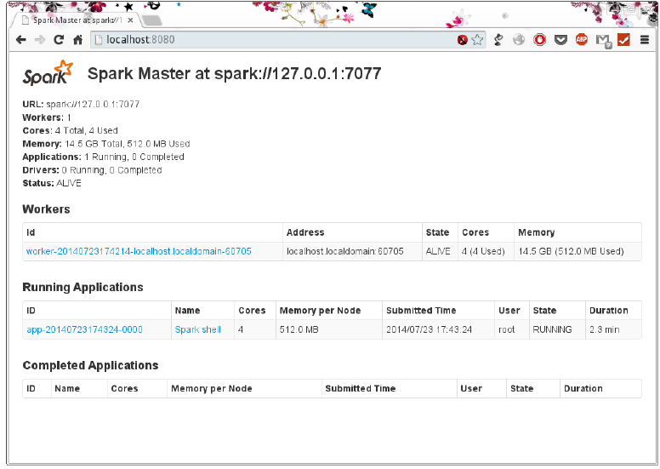Image resolution: width=660 pixels, height=469 pixels.
Task: Click the URL: spark://127.0.0.1:7077 line
Action: [81, 104]
